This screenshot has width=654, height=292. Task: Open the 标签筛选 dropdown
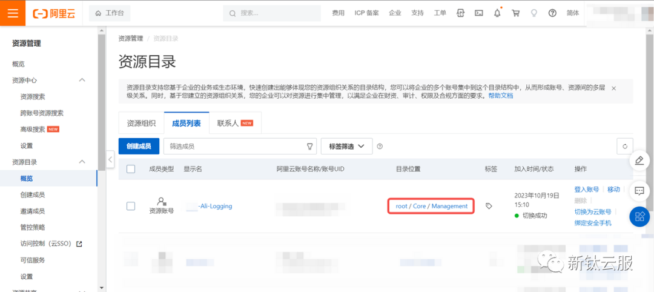(x=346, y=147)
